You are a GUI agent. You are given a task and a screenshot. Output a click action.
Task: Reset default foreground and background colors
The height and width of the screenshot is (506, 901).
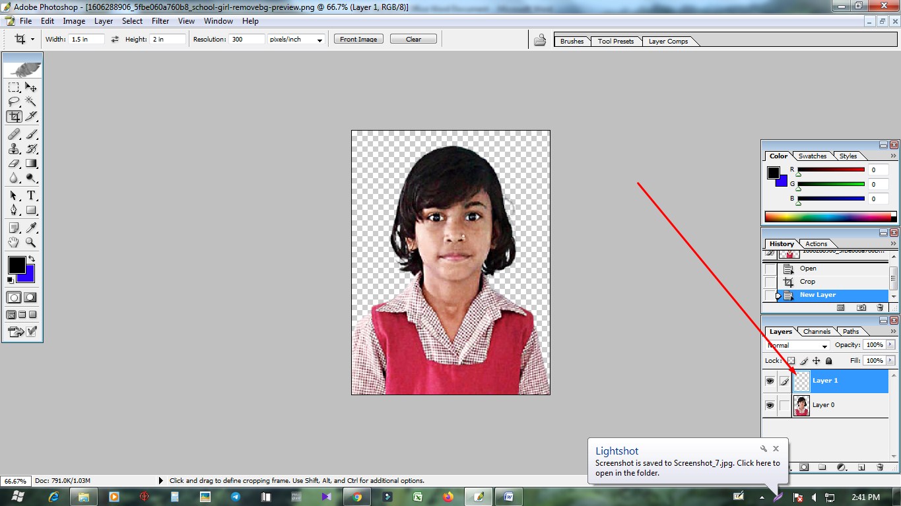(10, 280)
